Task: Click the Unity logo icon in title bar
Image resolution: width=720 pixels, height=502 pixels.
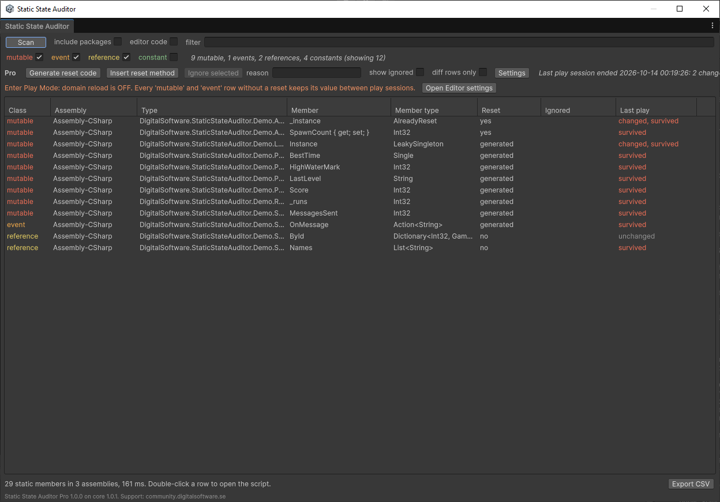Action: click(x=10, y=9)
